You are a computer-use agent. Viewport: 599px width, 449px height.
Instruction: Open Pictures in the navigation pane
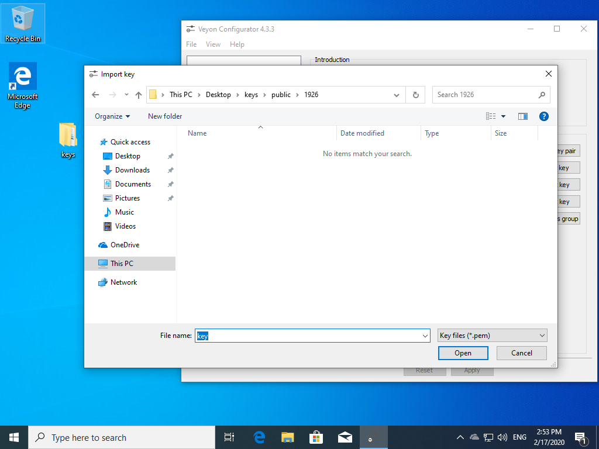pyautogui.click(x=127, y=198)
